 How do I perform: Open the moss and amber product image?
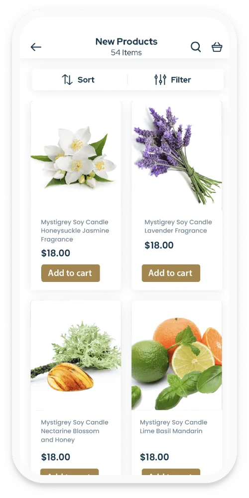click(76, 355)
